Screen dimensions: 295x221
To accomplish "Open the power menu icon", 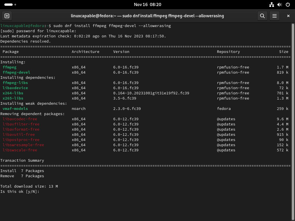I will click(x=288, y=5).
